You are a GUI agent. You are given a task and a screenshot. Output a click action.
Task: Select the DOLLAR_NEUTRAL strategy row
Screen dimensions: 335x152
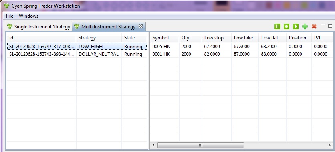click(77, 54)
